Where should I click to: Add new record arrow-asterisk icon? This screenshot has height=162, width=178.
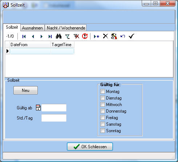pyautogui.click(x=97, y=36)
